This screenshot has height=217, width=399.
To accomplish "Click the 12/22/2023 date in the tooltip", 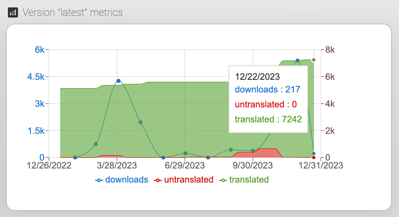I will point(257,77).
